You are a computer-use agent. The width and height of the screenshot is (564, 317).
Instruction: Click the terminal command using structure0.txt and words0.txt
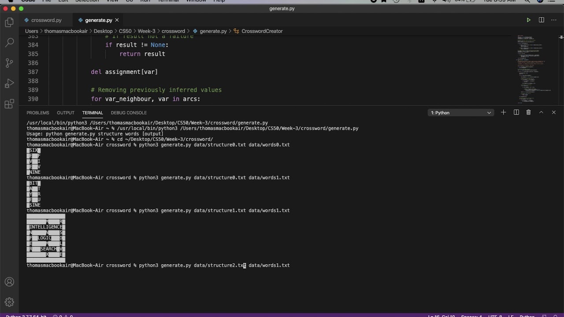(x=214, y=145)
